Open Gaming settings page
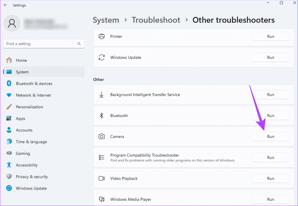Viewport: 298px width, 206px height. click(23, 153)
